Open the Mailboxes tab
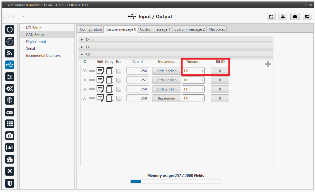The width and height of the screenshot is (315, 192). pos(217,29)
